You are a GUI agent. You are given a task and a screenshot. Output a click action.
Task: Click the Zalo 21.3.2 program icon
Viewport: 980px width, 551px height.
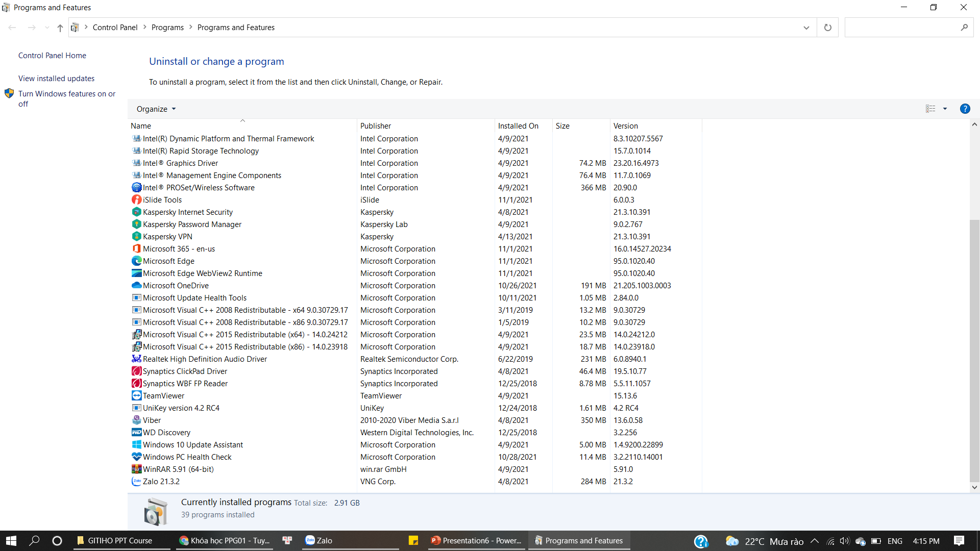136,481
